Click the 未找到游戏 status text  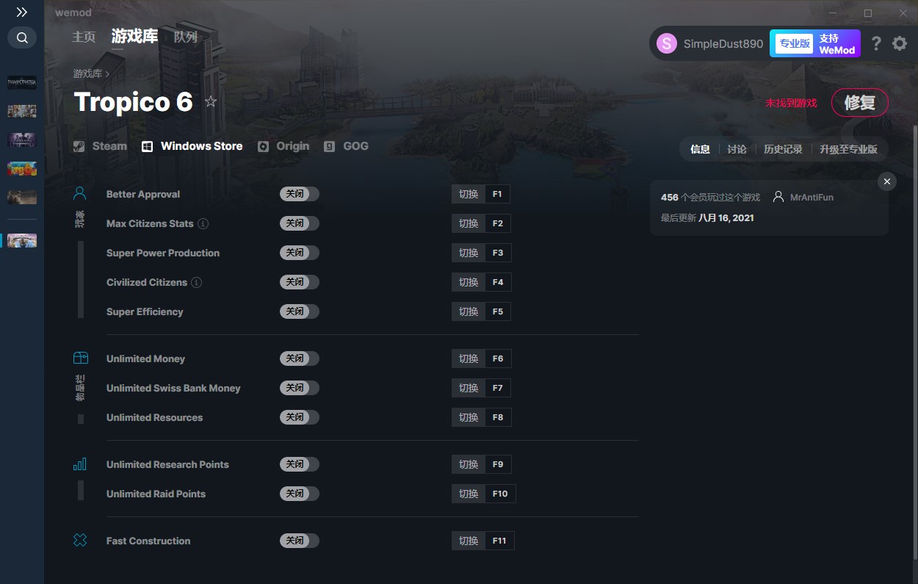tap(791, 103)
